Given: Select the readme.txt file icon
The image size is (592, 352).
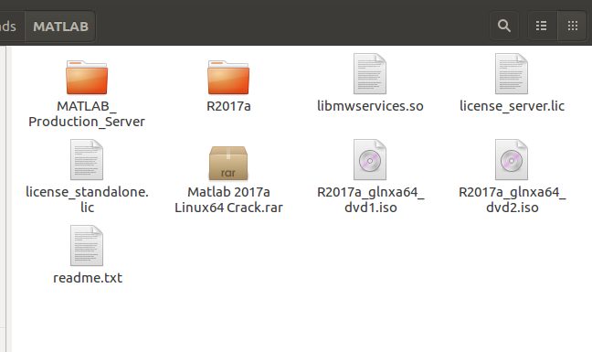Looking at the screenshot, I should pyautogui.click(x=87, y=246).
